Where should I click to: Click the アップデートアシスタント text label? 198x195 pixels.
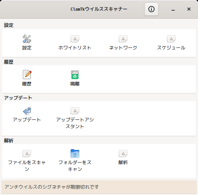pos(75,123)
